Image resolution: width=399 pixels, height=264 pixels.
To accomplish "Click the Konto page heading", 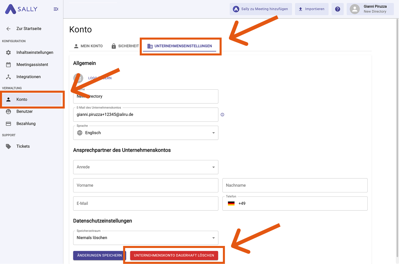I will coord(81,29).
